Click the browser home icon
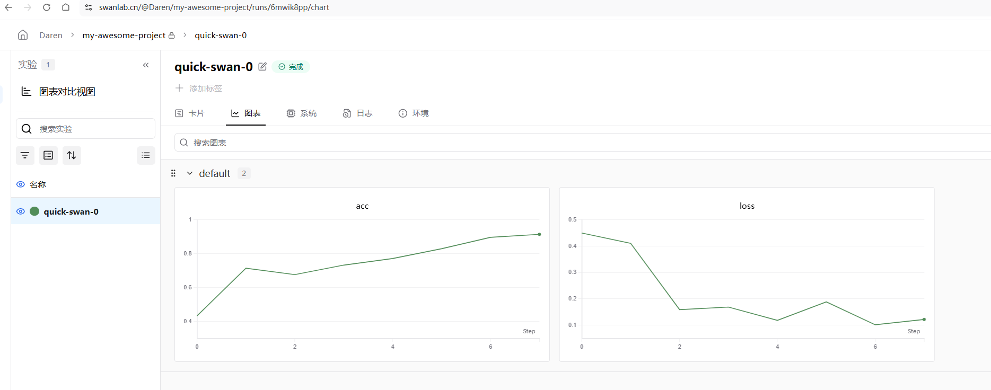This screenshot has width=991, height=390. click(66, 7)
